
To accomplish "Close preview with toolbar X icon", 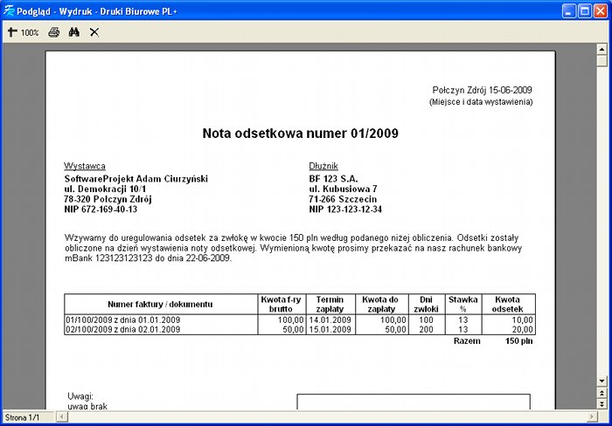I will tap(94, 32).
